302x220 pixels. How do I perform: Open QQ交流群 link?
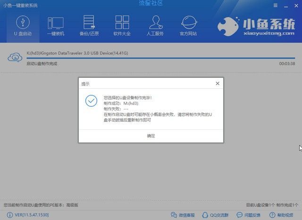click(x=215, y=215)
